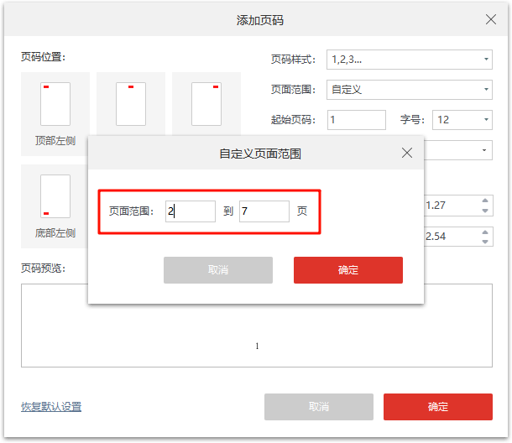Select the top right page number position
512x443 pixels.
click(x=206, y=104)
